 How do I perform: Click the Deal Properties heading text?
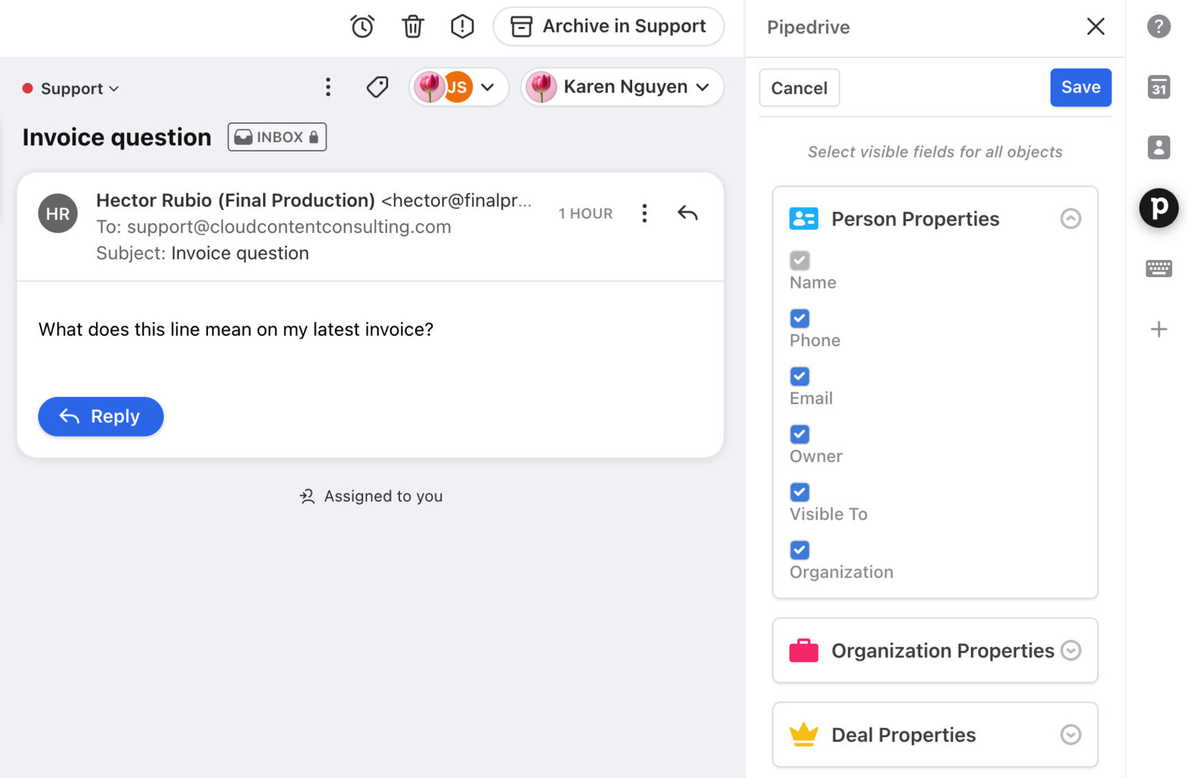pyautogui.click(x=903, y=734)
